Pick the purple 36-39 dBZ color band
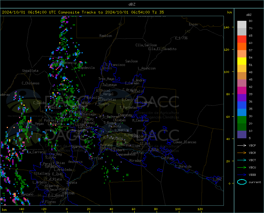Viewport: 264px width, 213px height. [242, 98]
